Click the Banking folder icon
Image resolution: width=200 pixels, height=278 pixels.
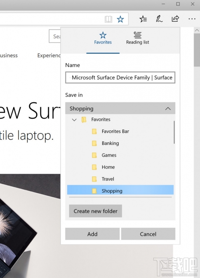click(x=94, y=143)
